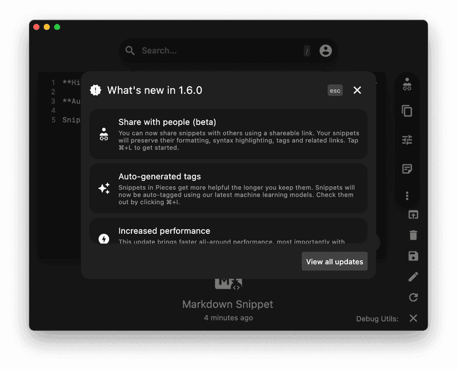457x369 pixels.
Task: Open the three-dot more options icon
Action: 407,195
